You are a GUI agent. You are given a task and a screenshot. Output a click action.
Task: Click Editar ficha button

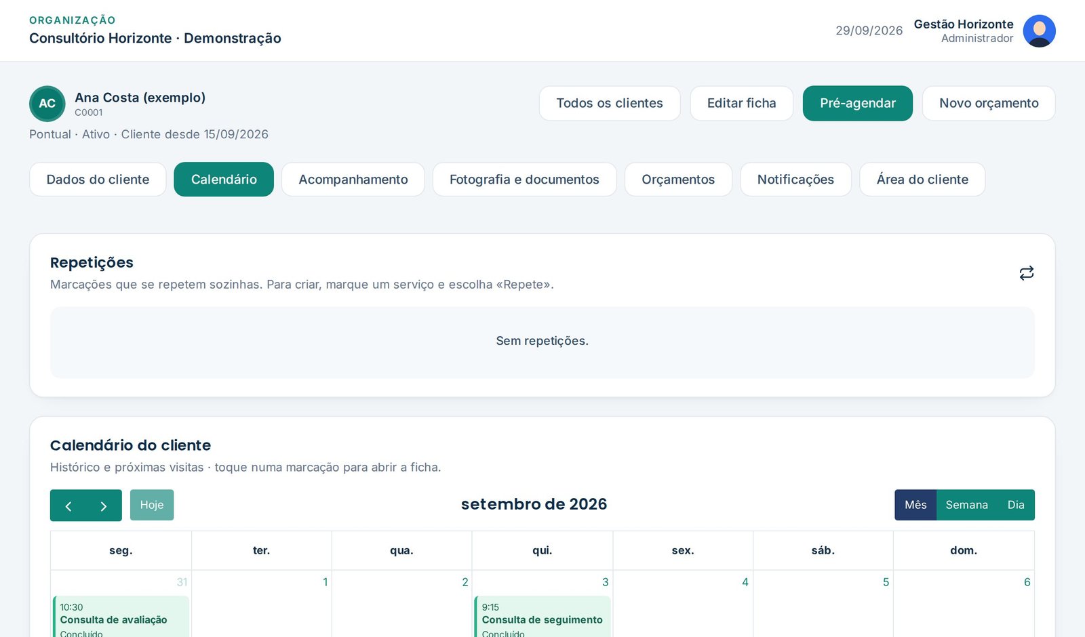741,103
